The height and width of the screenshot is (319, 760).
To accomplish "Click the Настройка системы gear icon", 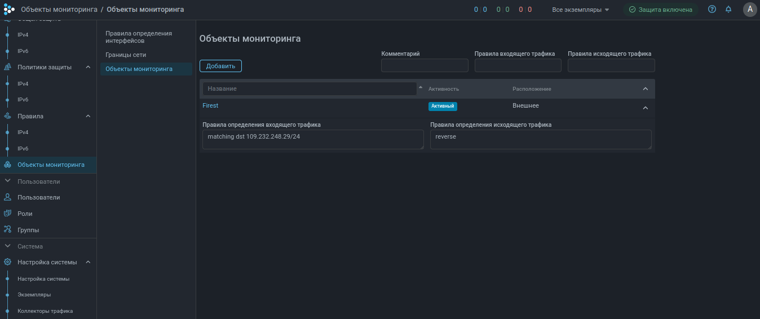I will pos(7,262).
